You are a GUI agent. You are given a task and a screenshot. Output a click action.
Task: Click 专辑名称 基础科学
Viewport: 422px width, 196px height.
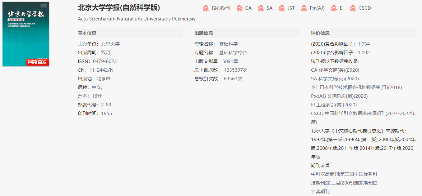pos(216,44)
